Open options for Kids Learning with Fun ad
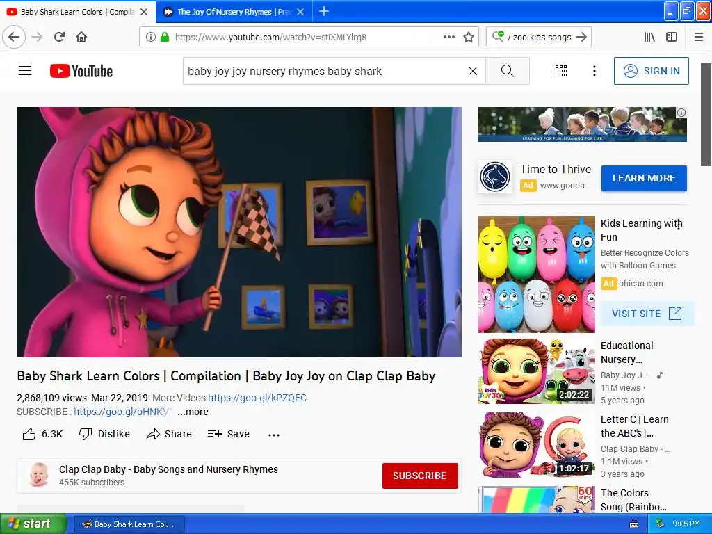This screenshot has height=534, width=712. [x=679, y=225]
